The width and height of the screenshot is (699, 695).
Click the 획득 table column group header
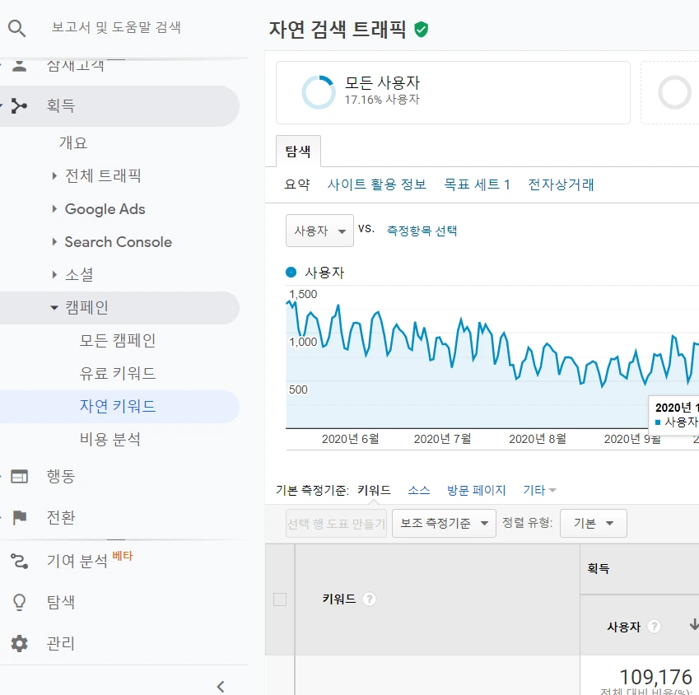click(x=599, y=568)
